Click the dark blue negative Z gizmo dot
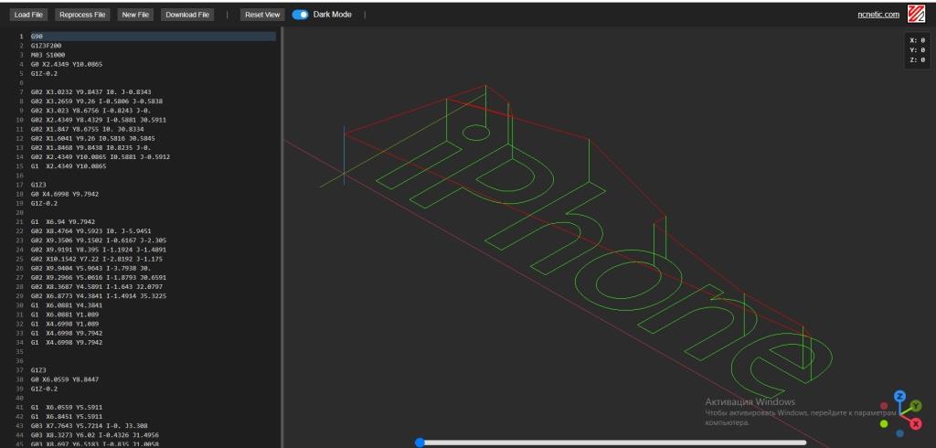Viewport: 936px width, 448px height. tap(900, 432)
